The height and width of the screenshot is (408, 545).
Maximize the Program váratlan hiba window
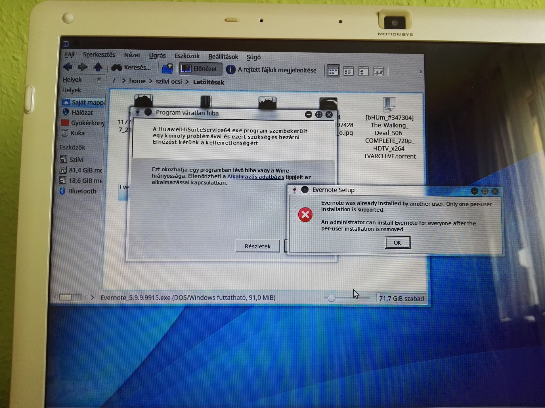[319, 114]
